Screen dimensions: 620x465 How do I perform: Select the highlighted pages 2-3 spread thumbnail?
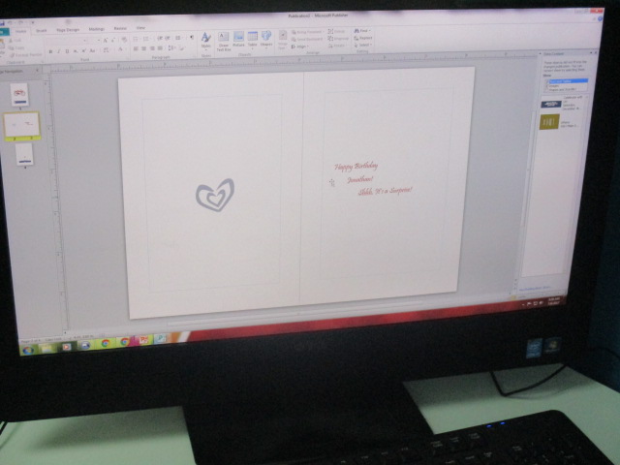21,125
